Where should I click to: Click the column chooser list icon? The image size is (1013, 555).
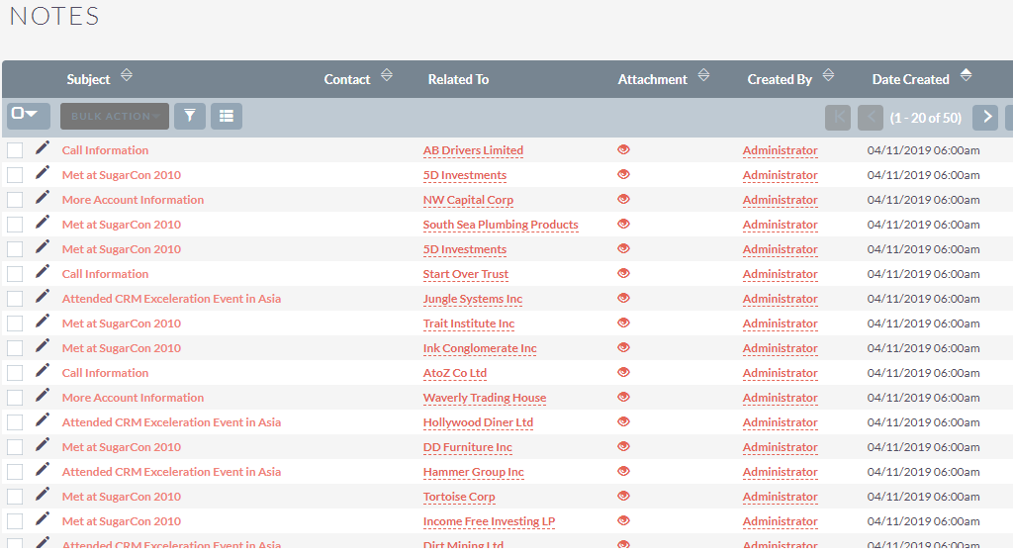pos(226,117)
